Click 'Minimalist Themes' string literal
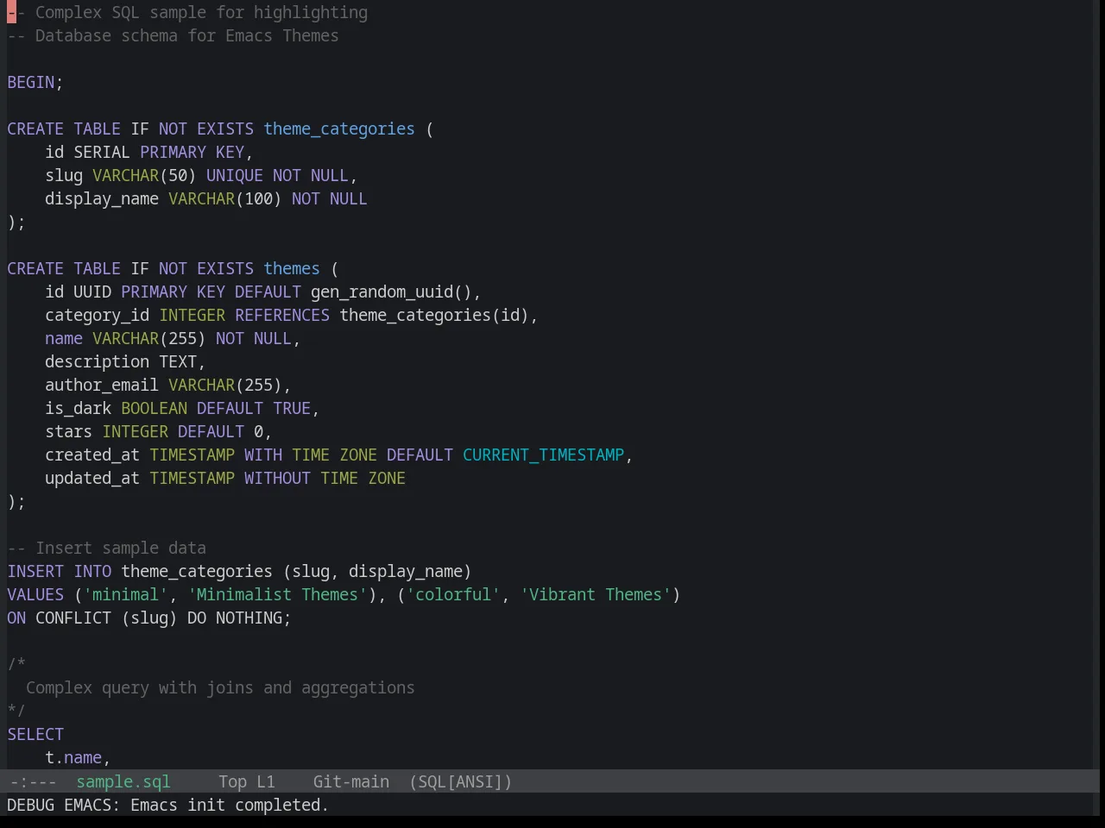Screen dimensions: 1105x828 [x=277, y=594]
